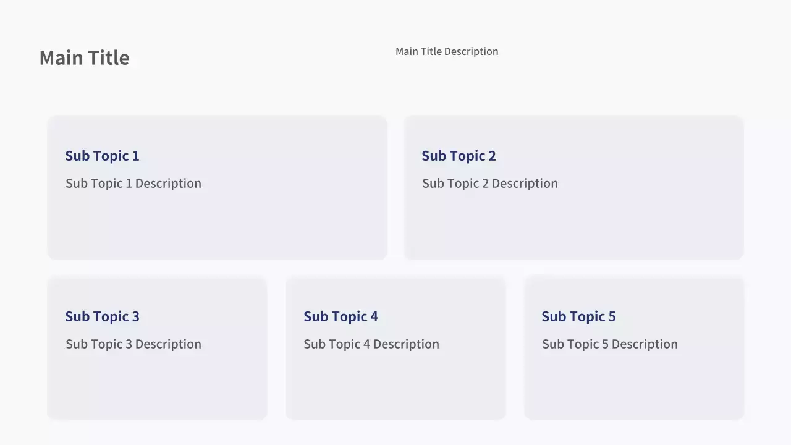Click the Sub Topic 3 Description text
Image resolution: width=791 pixels, height=445 pixels.
(133, 344)
